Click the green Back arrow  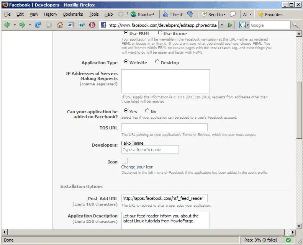pyautogui.click(x=7, y=25)
